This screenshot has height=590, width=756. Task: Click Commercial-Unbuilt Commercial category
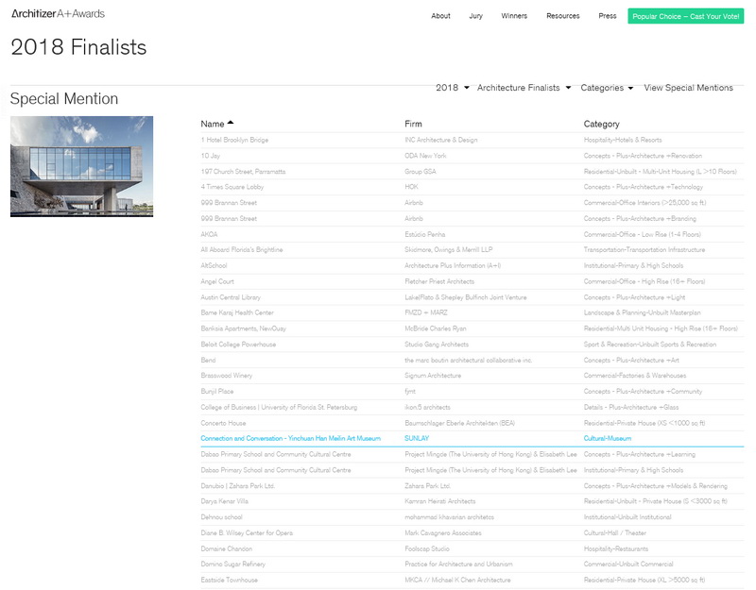(x=628, y=564)
